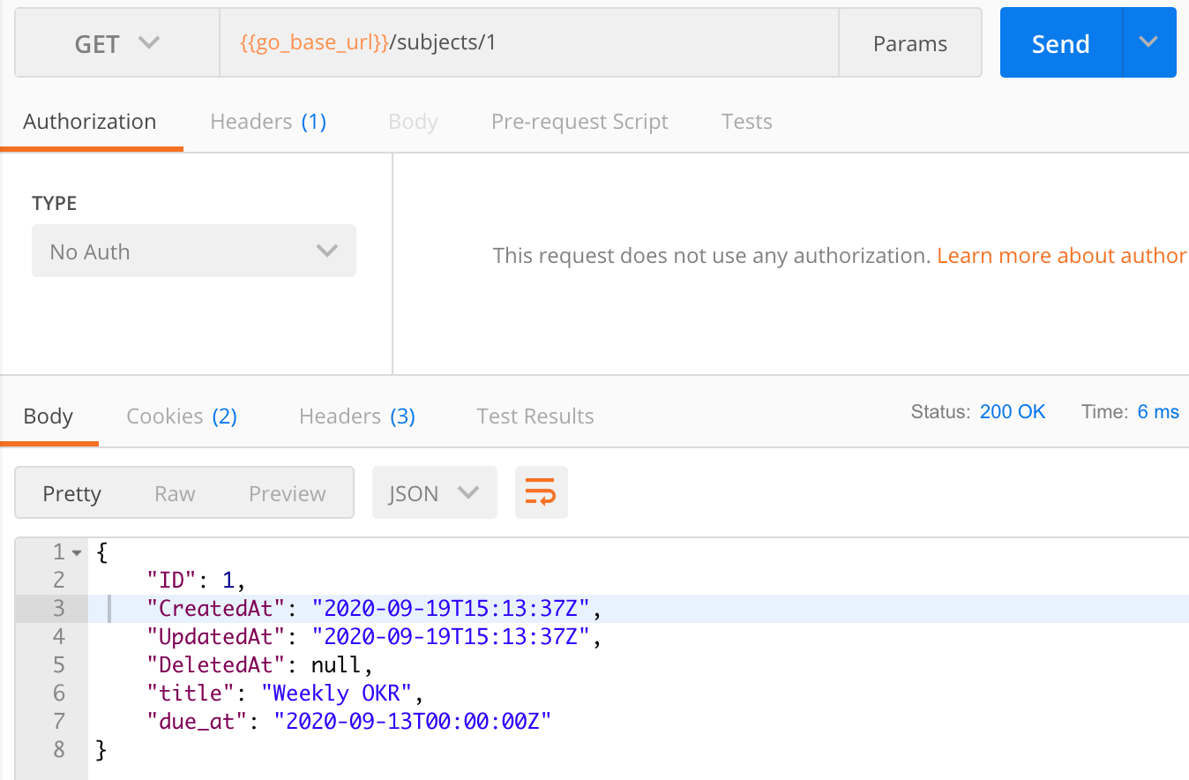Open the Pre-request Script tab
This screenshot has height=780, width=1189.
580,122
